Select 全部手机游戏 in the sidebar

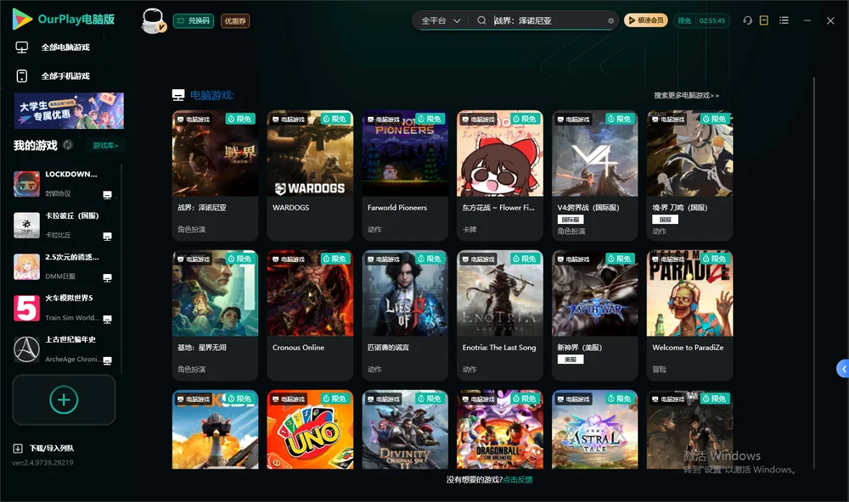pos(65,75)
